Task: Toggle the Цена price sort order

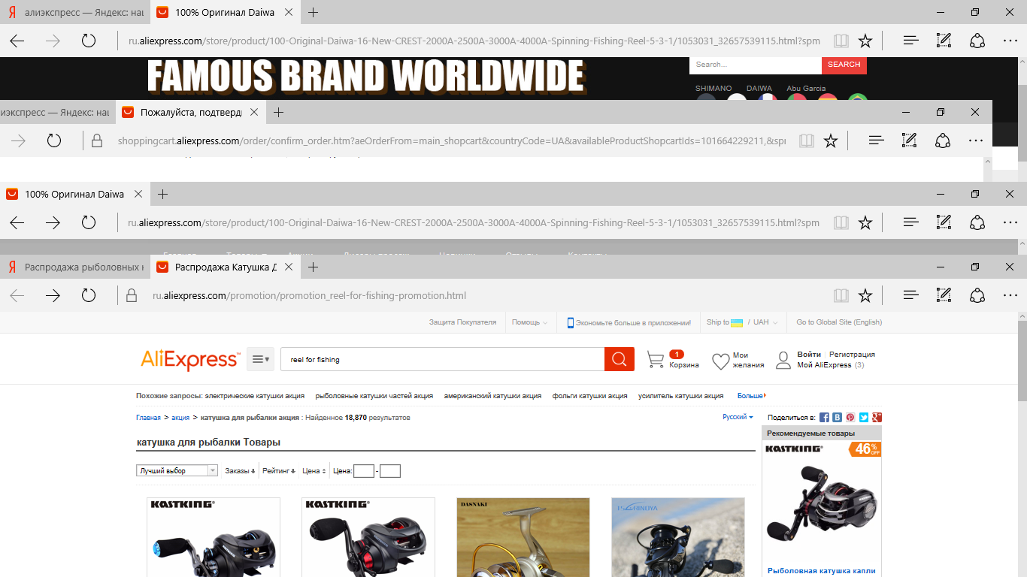Action: click(314, 471)
